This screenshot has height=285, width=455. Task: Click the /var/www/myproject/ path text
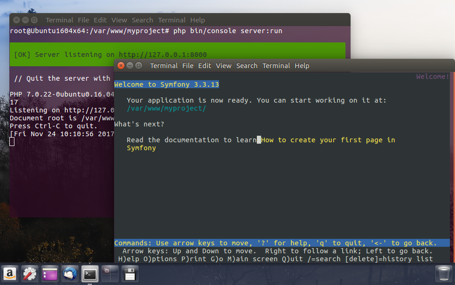click(166, 108)
